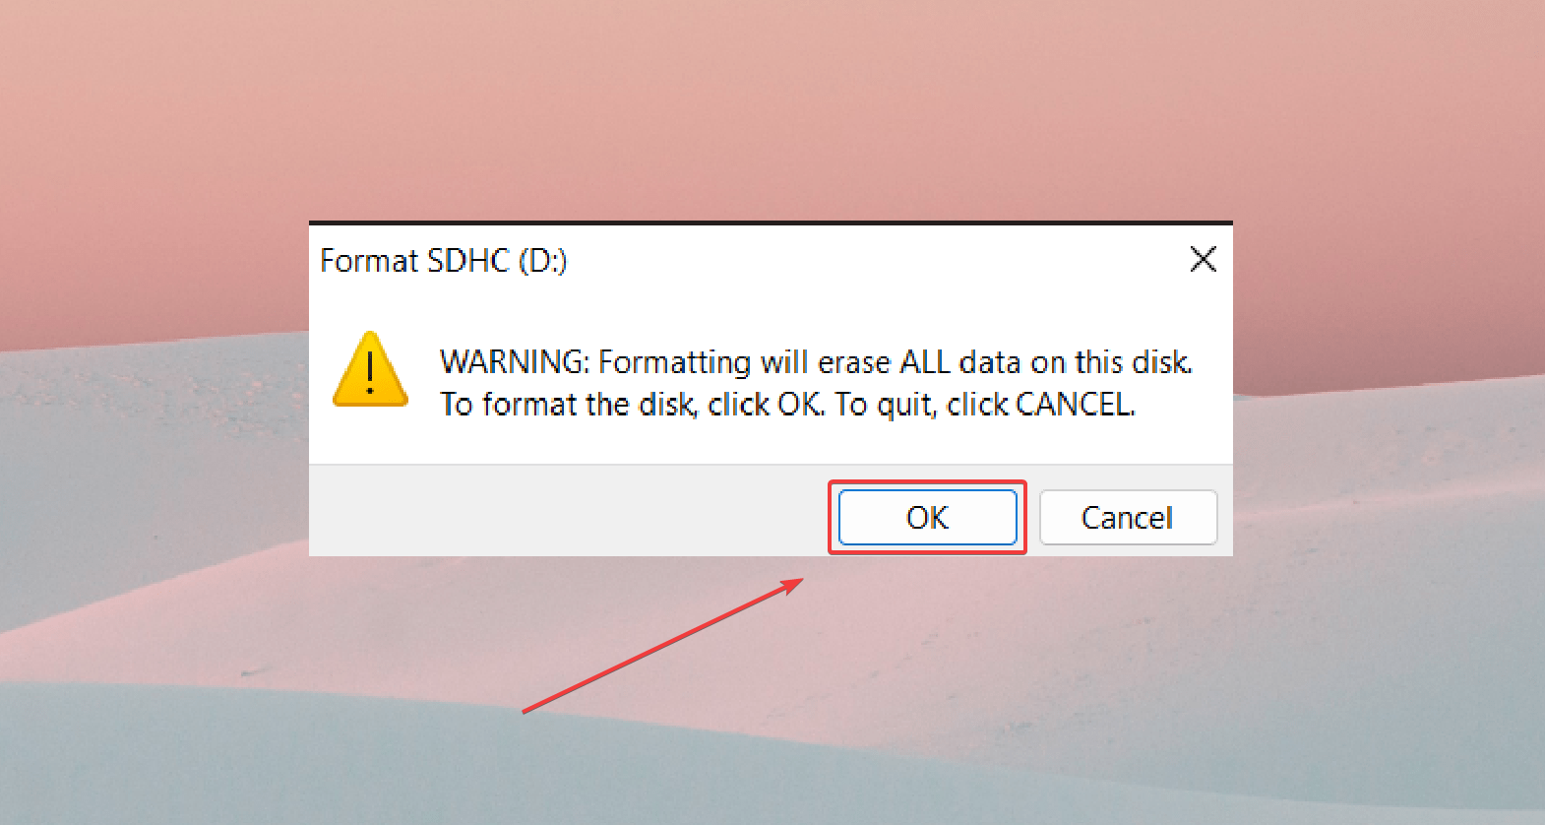
Task: Click the "To format the disk" text
Action: coord(568,405)
